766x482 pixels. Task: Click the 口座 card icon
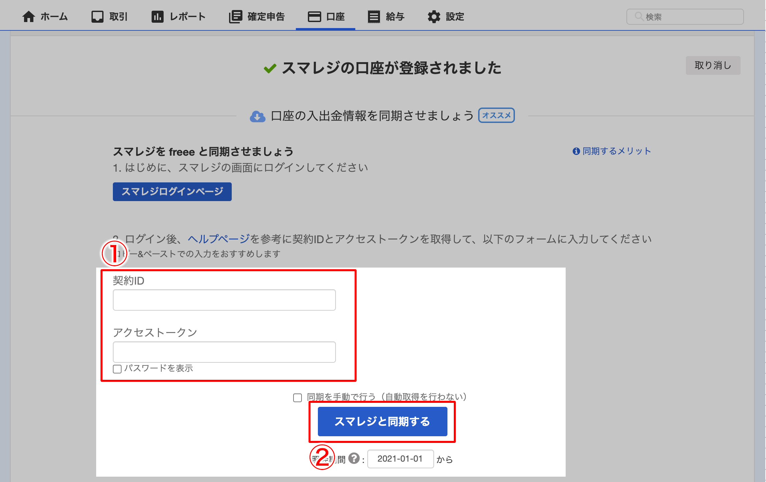pyautogui.click(x=314, y=16)
